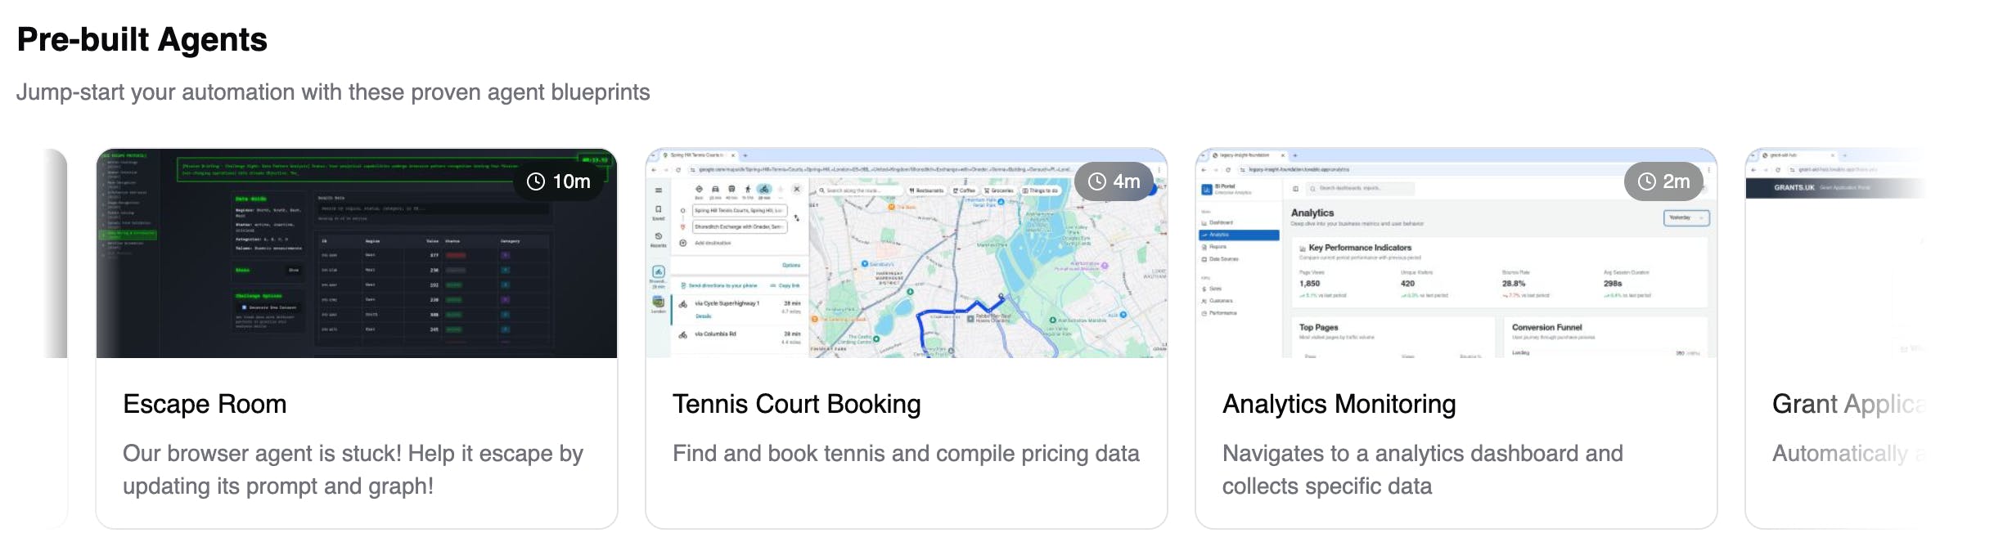The width and height of the screenshot is (2003, 551).
Task: Click the BI Portal logo in the analytics preview
Action: point(1207,190)
